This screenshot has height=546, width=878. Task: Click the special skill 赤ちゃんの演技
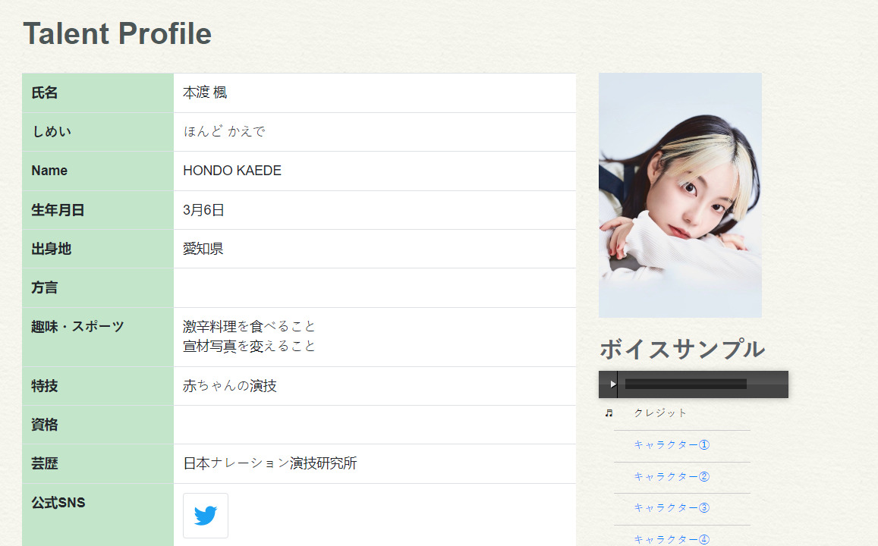[230, 386]
